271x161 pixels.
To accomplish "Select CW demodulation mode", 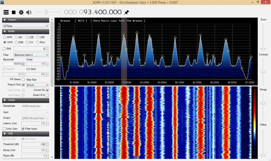I will [27, 42].
